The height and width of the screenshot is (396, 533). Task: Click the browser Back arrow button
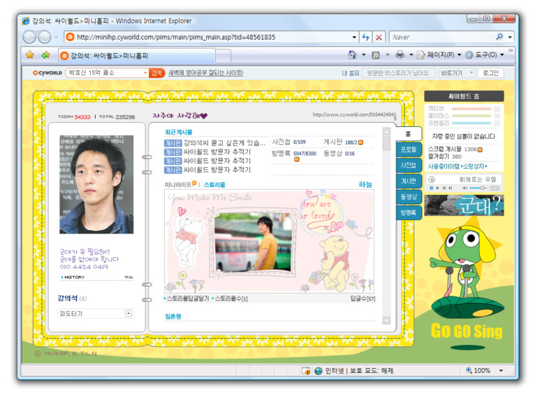[29, 37]
